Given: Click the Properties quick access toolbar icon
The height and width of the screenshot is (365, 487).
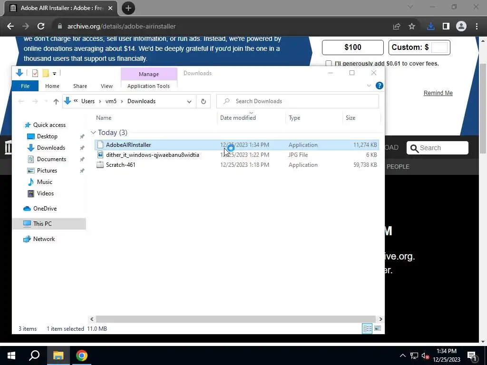Looking at the screenshot, I should pyautogui.click(x=35, y=73).
